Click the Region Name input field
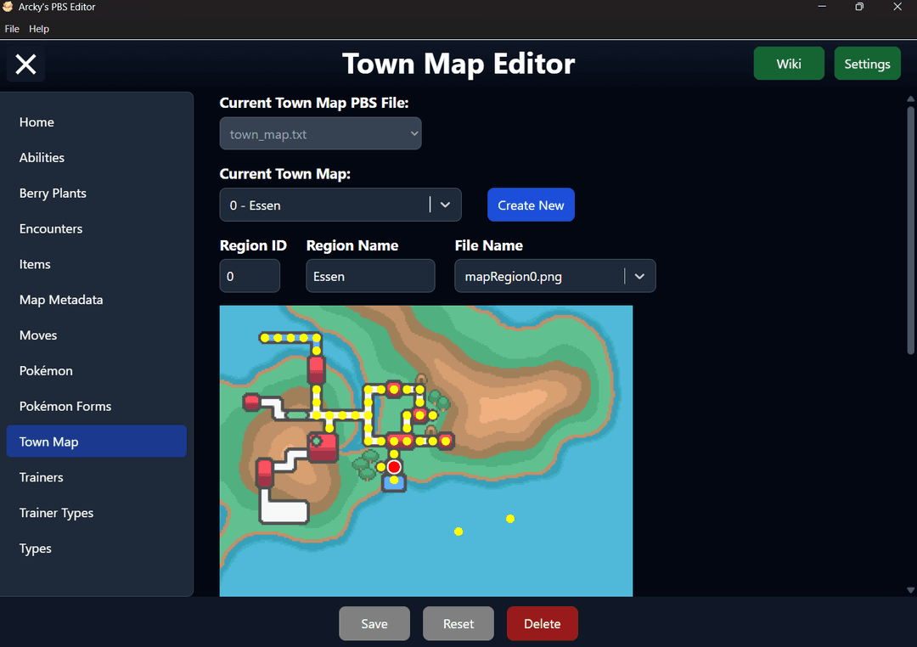This screenshot has width=917, height=647. point(370,276)
